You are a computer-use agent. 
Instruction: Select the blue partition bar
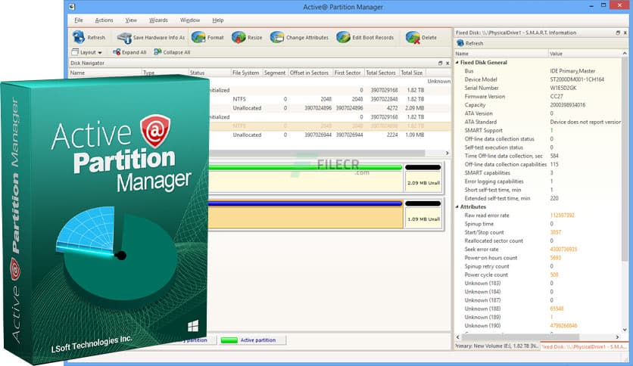point(305,203)
